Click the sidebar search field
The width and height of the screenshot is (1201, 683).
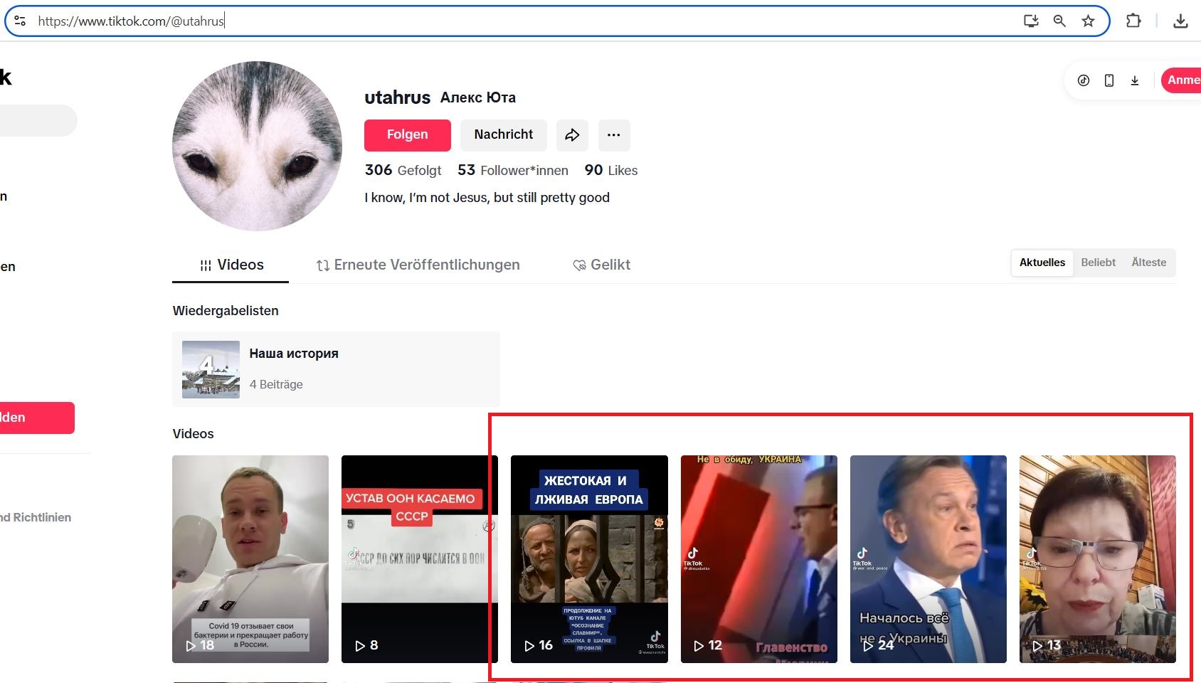[x=37, y=121]
